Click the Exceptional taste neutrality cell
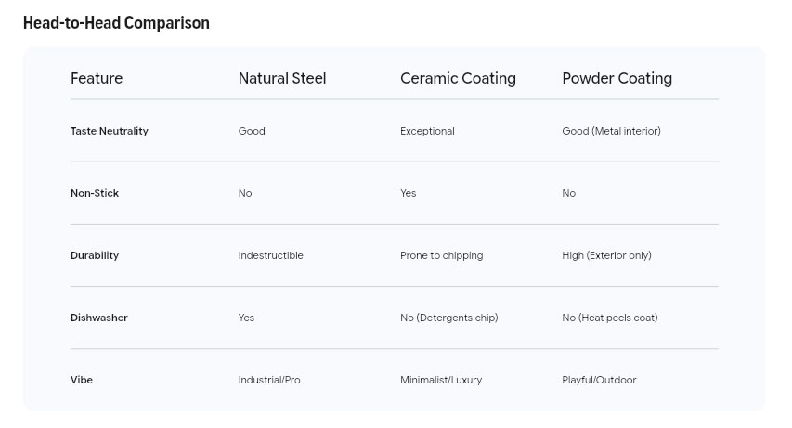The height and width of the screenshot is (428, 792). 427,131
